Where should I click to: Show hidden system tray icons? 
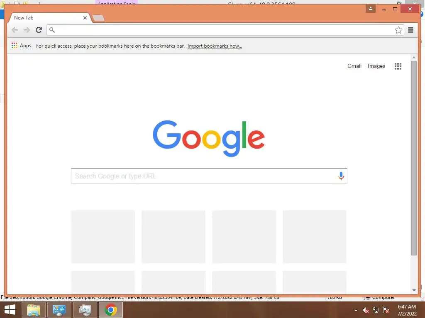click(x=356, y=310)
